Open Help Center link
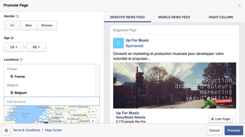Image resolution: width=245 pixels, height=137 pixels. pyautogui.click(x=54, y=130)
